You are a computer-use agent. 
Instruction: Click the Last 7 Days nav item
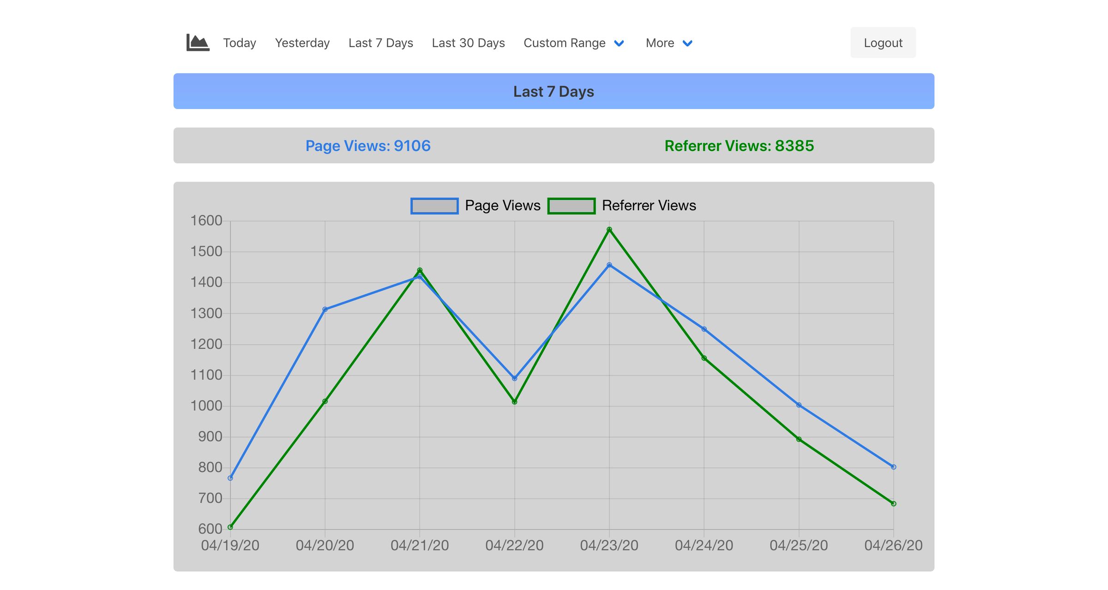coord(380,43)
